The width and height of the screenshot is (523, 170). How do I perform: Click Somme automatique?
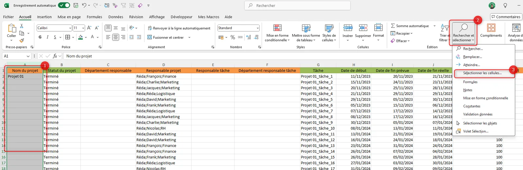410,26
